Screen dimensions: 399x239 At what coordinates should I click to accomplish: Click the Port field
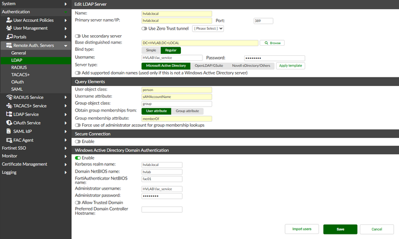pyautogui.click(x=263, y=21)
